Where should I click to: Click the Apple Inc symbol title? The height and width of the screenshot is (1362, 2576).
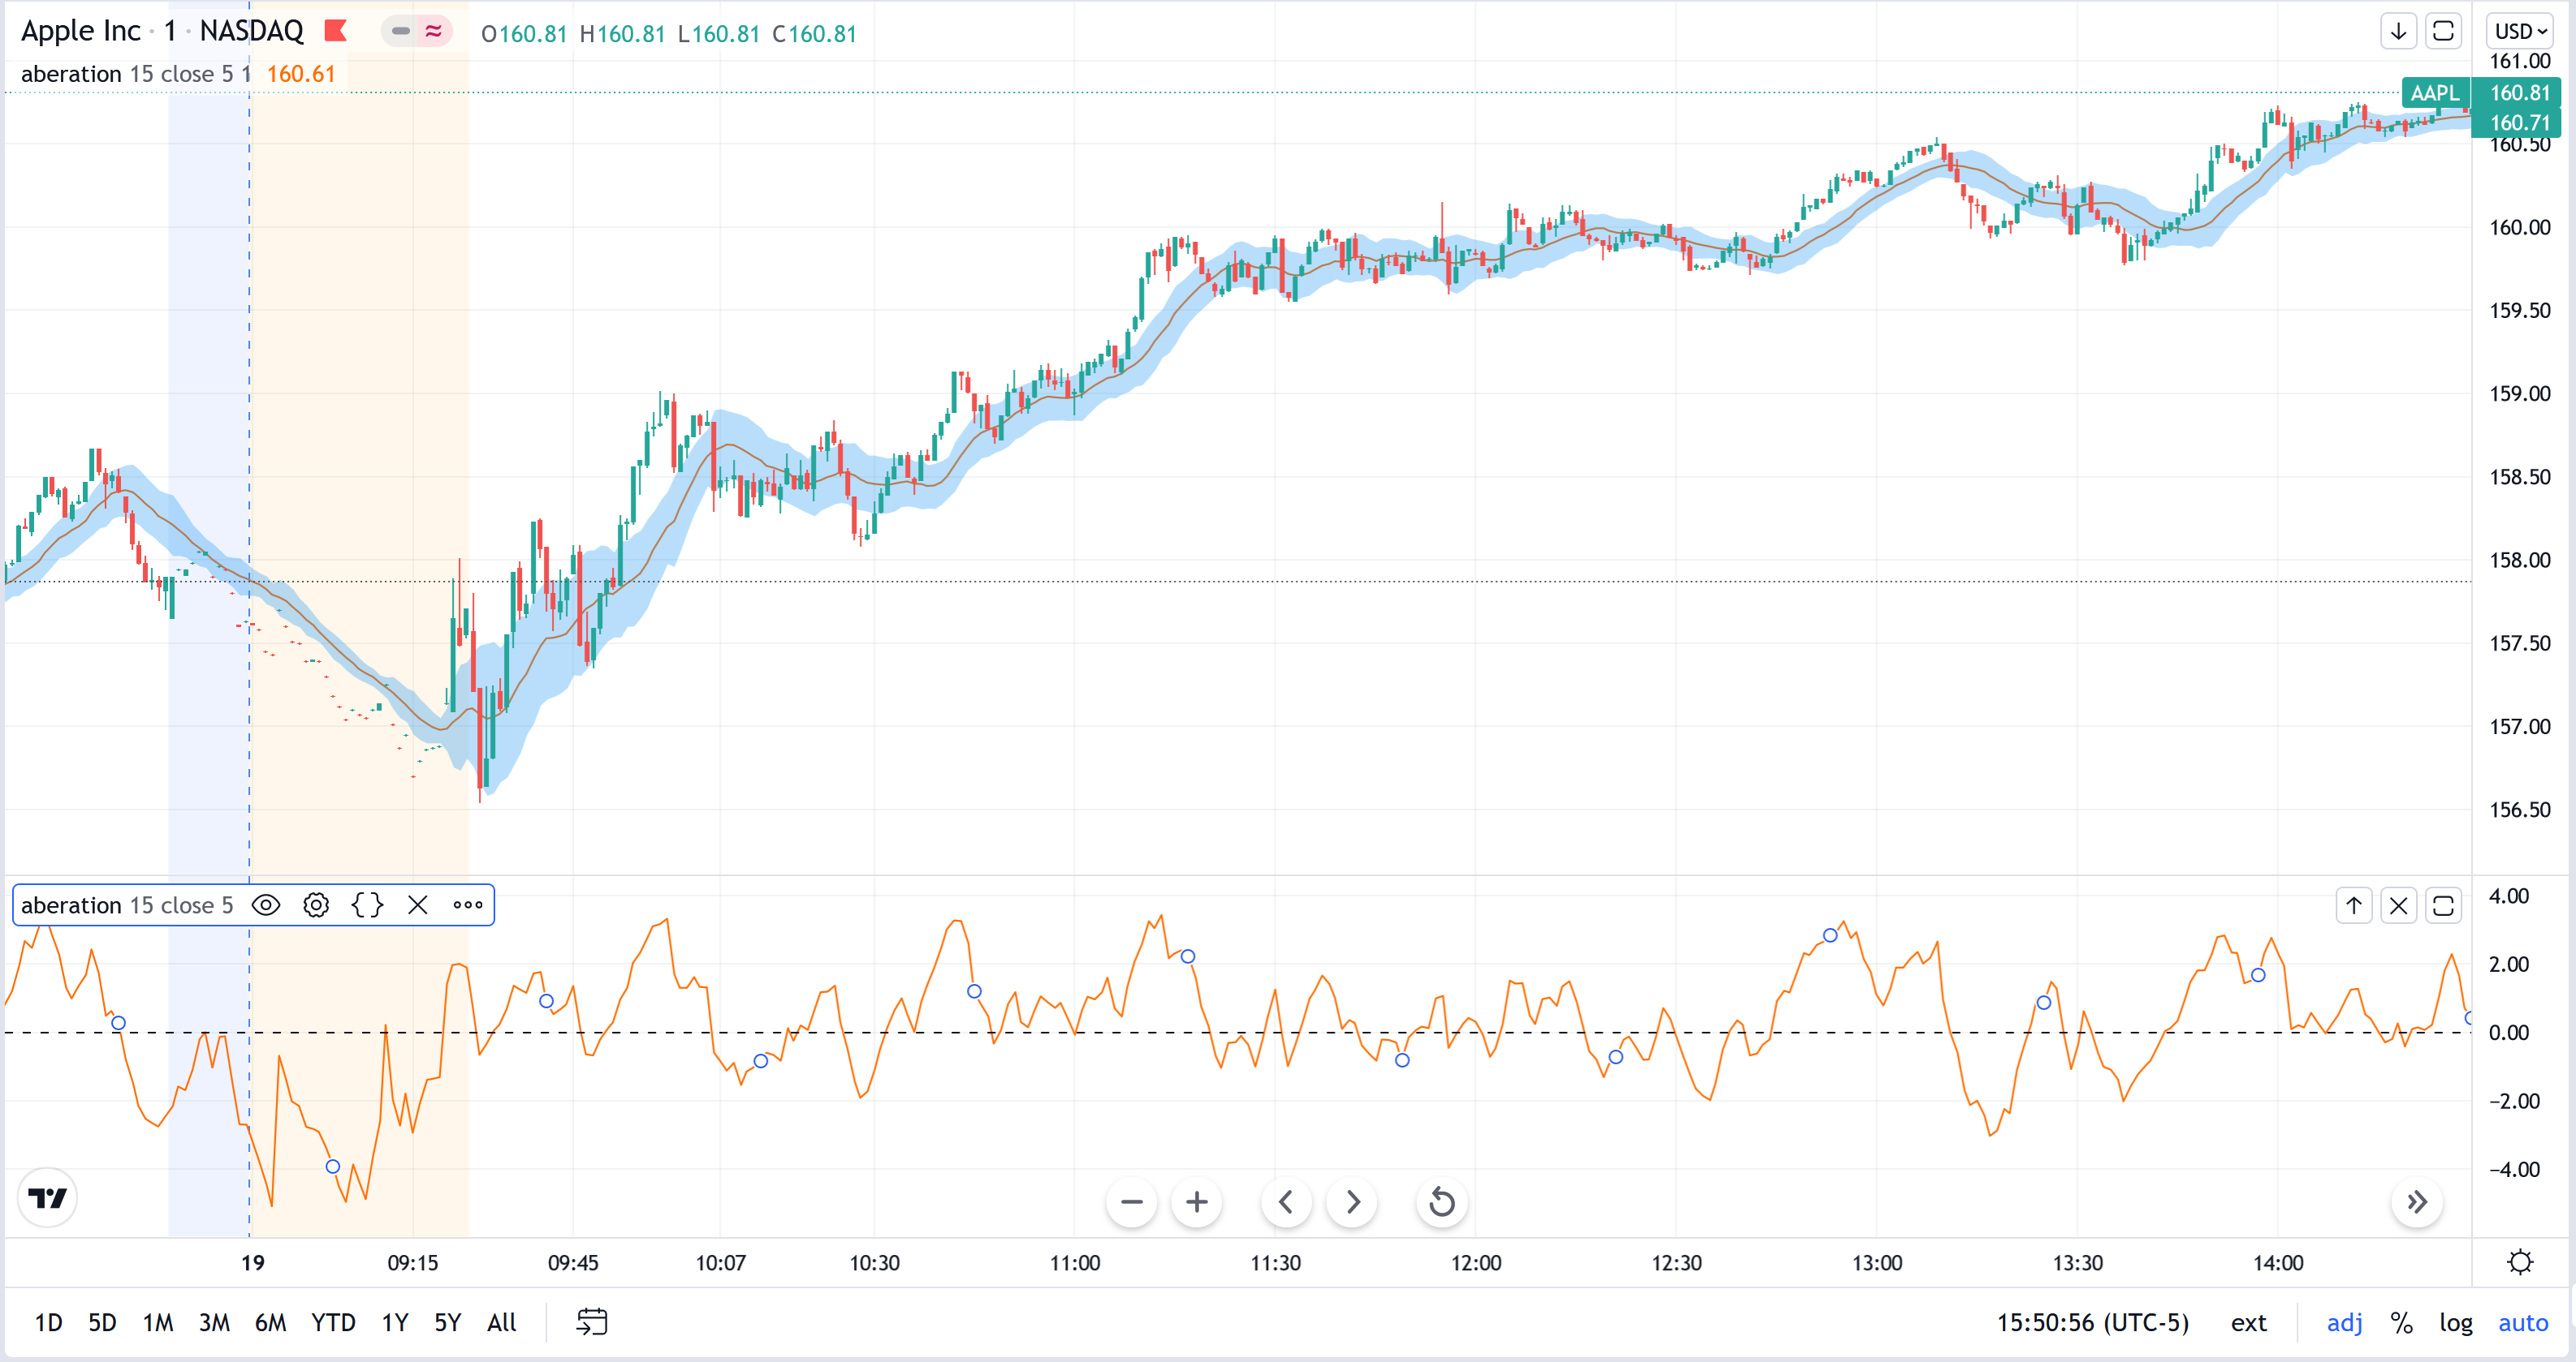pyautogui.click(x=81, y=31)
